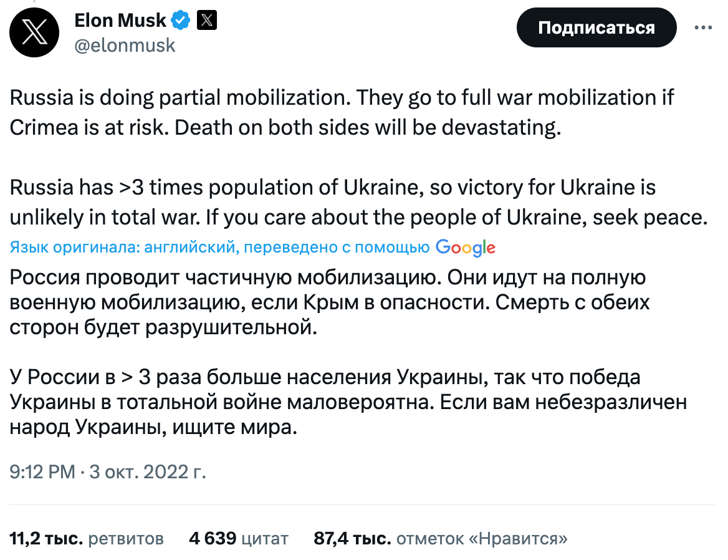The width and height of the screenshot is (728, 560).
Task: Open Elon Musk's X logo profile avatar
Action: click(x=34, y=32)
